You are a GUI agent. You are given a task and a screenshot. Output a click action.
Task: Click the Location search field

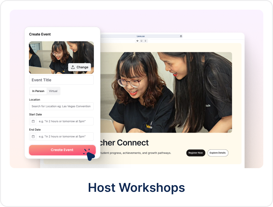point(61,106)
